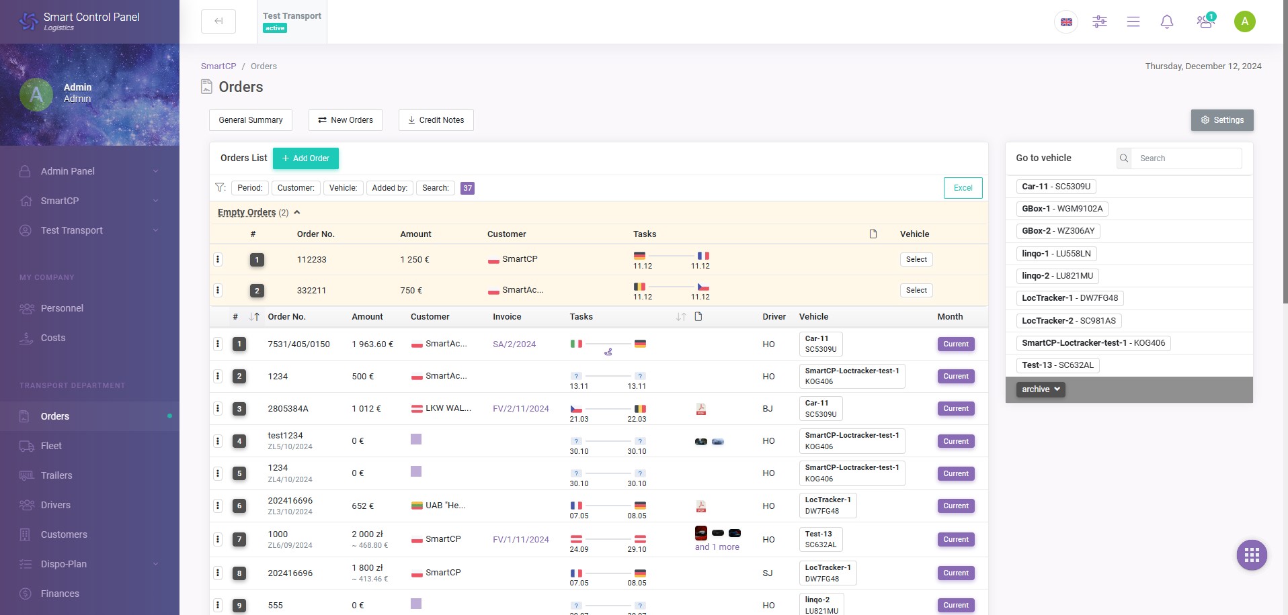
Task: Toggle the order number sort arrows
Action: tap(254, 317)
